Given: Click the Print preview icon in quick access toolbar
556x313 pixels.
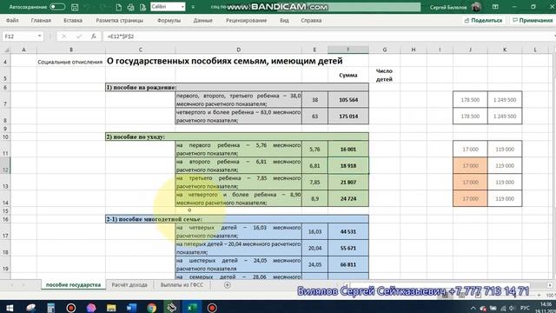Looking at the screenshot, I should [130, 7].
